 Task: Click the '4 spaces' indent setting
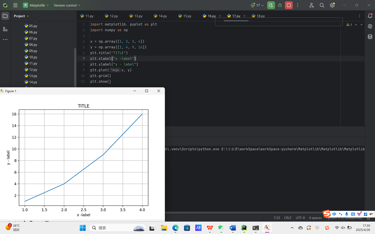click(315, 218)
